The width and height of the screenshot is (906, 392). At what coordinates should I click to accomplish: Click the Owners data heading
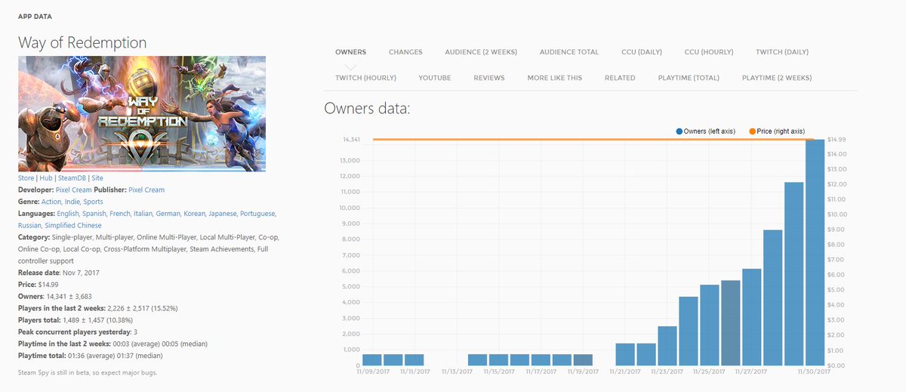(x=367, y=108)
